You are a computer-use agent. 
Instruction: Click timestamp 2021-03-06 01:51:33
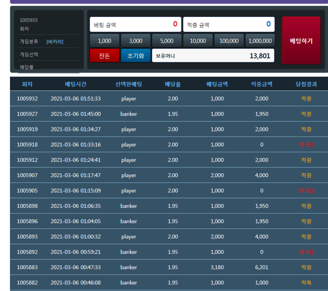pos(75,98)
